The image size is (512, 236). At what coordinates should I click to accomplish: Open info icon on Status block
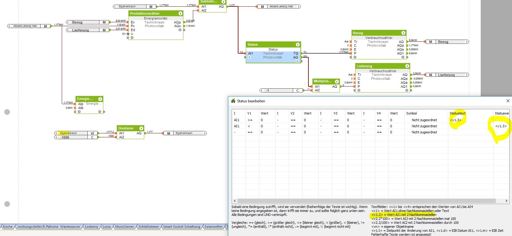pyautogui.click(x=297, y=45)
